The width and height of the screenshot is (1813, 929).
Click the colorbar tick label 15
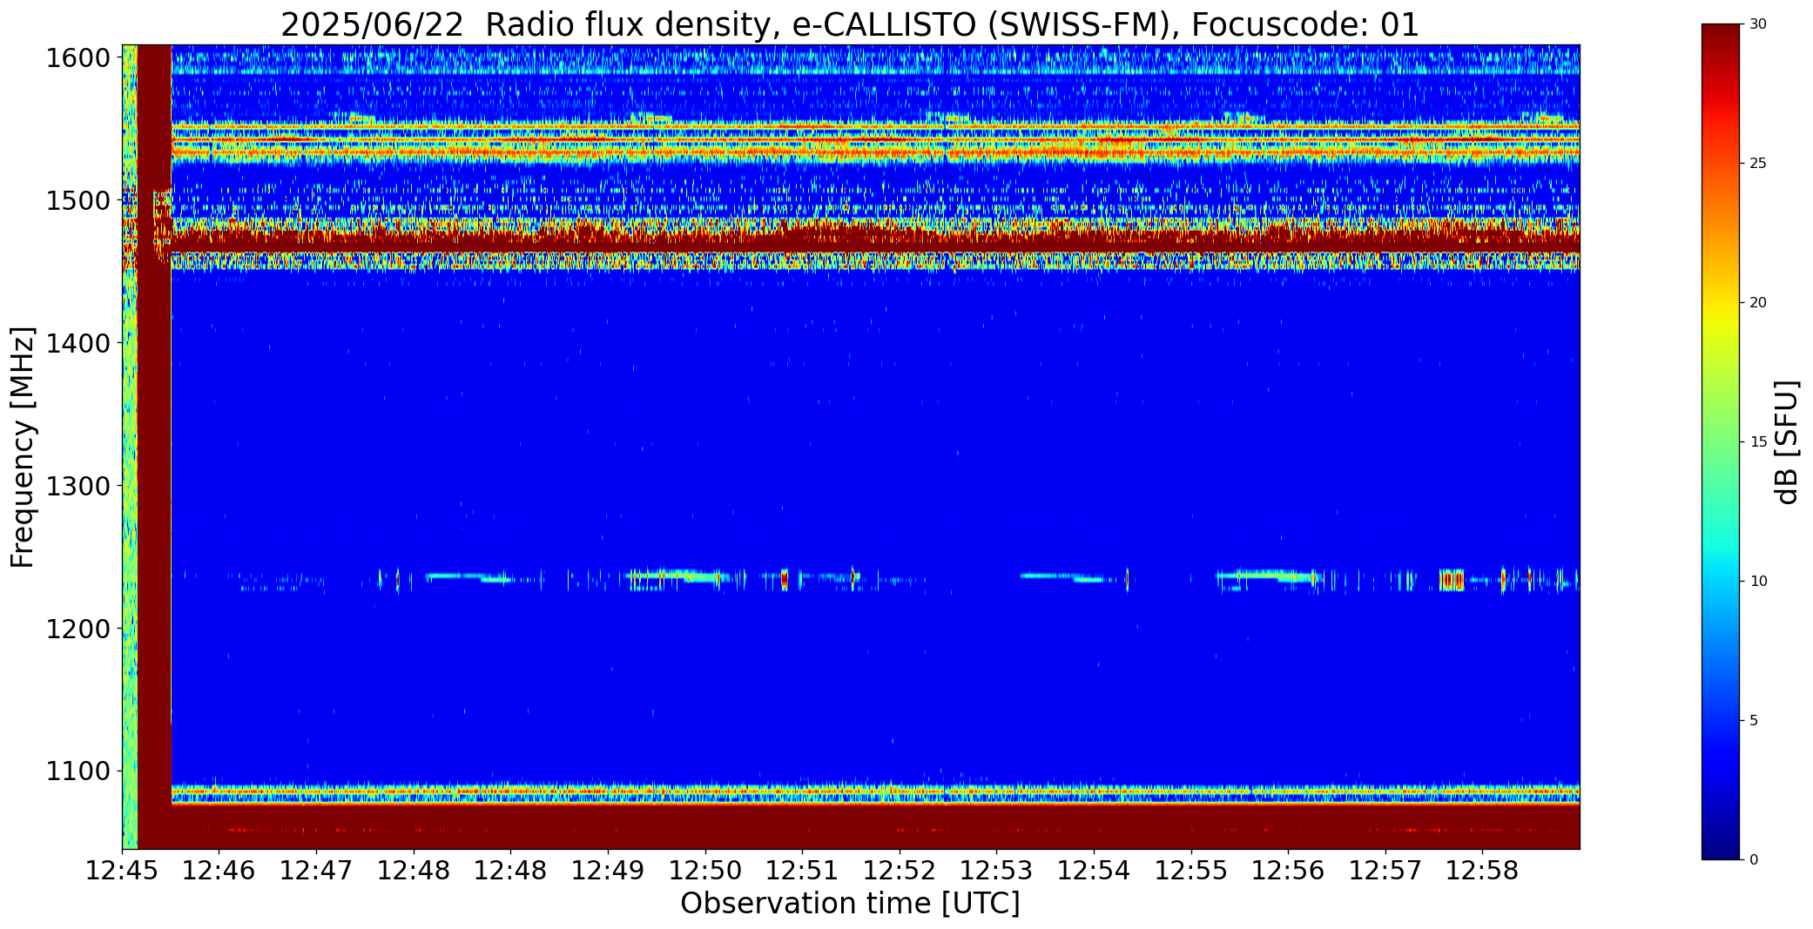[x=1758, y=442]
